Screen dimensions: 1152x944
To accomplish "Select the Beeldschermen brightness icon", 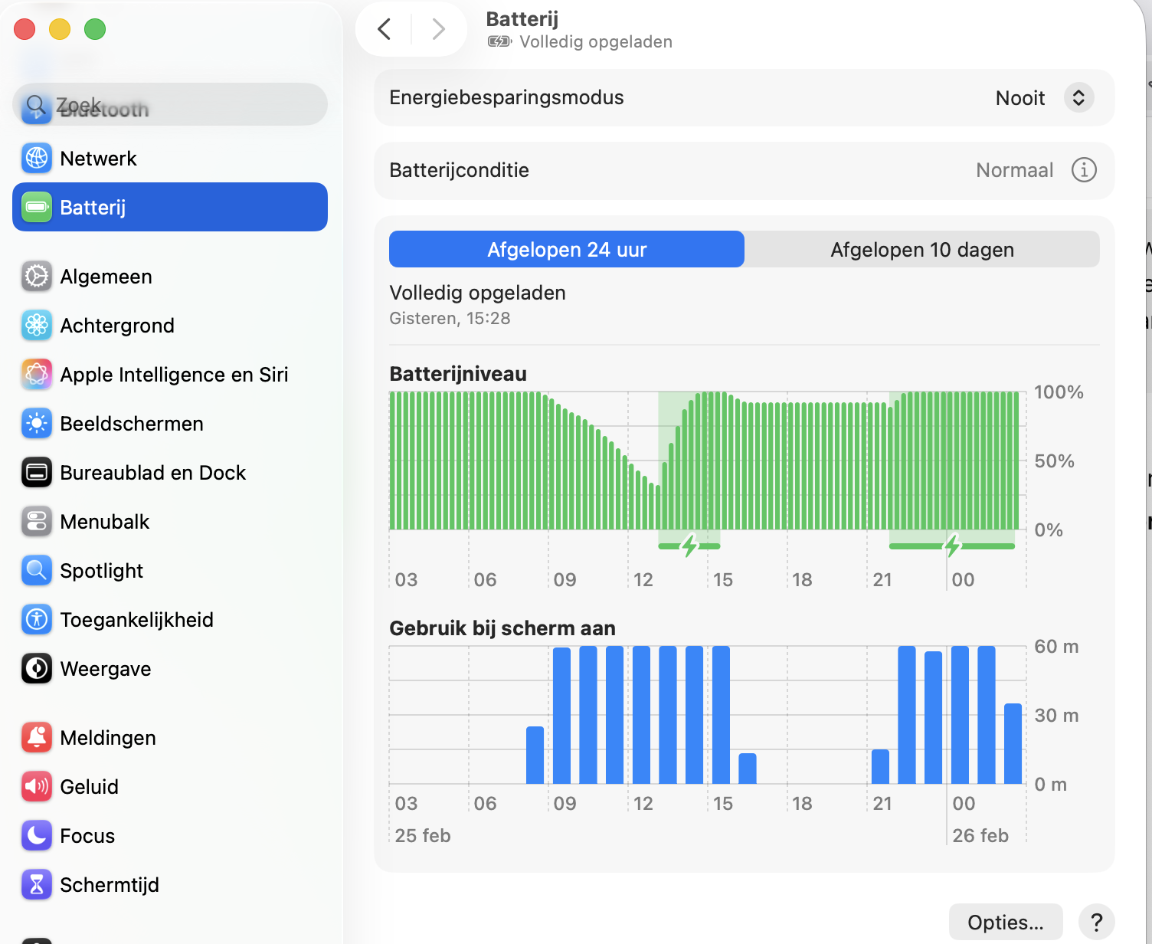I will tap(36, 423).
